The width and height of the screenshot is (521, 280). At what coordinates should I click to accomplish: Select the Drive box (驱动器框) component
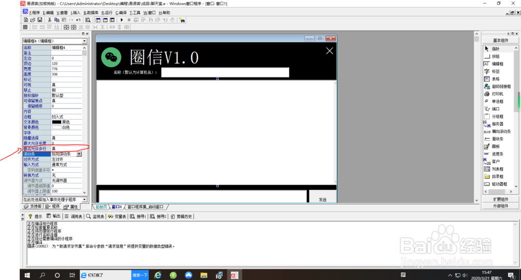point(499,184)
